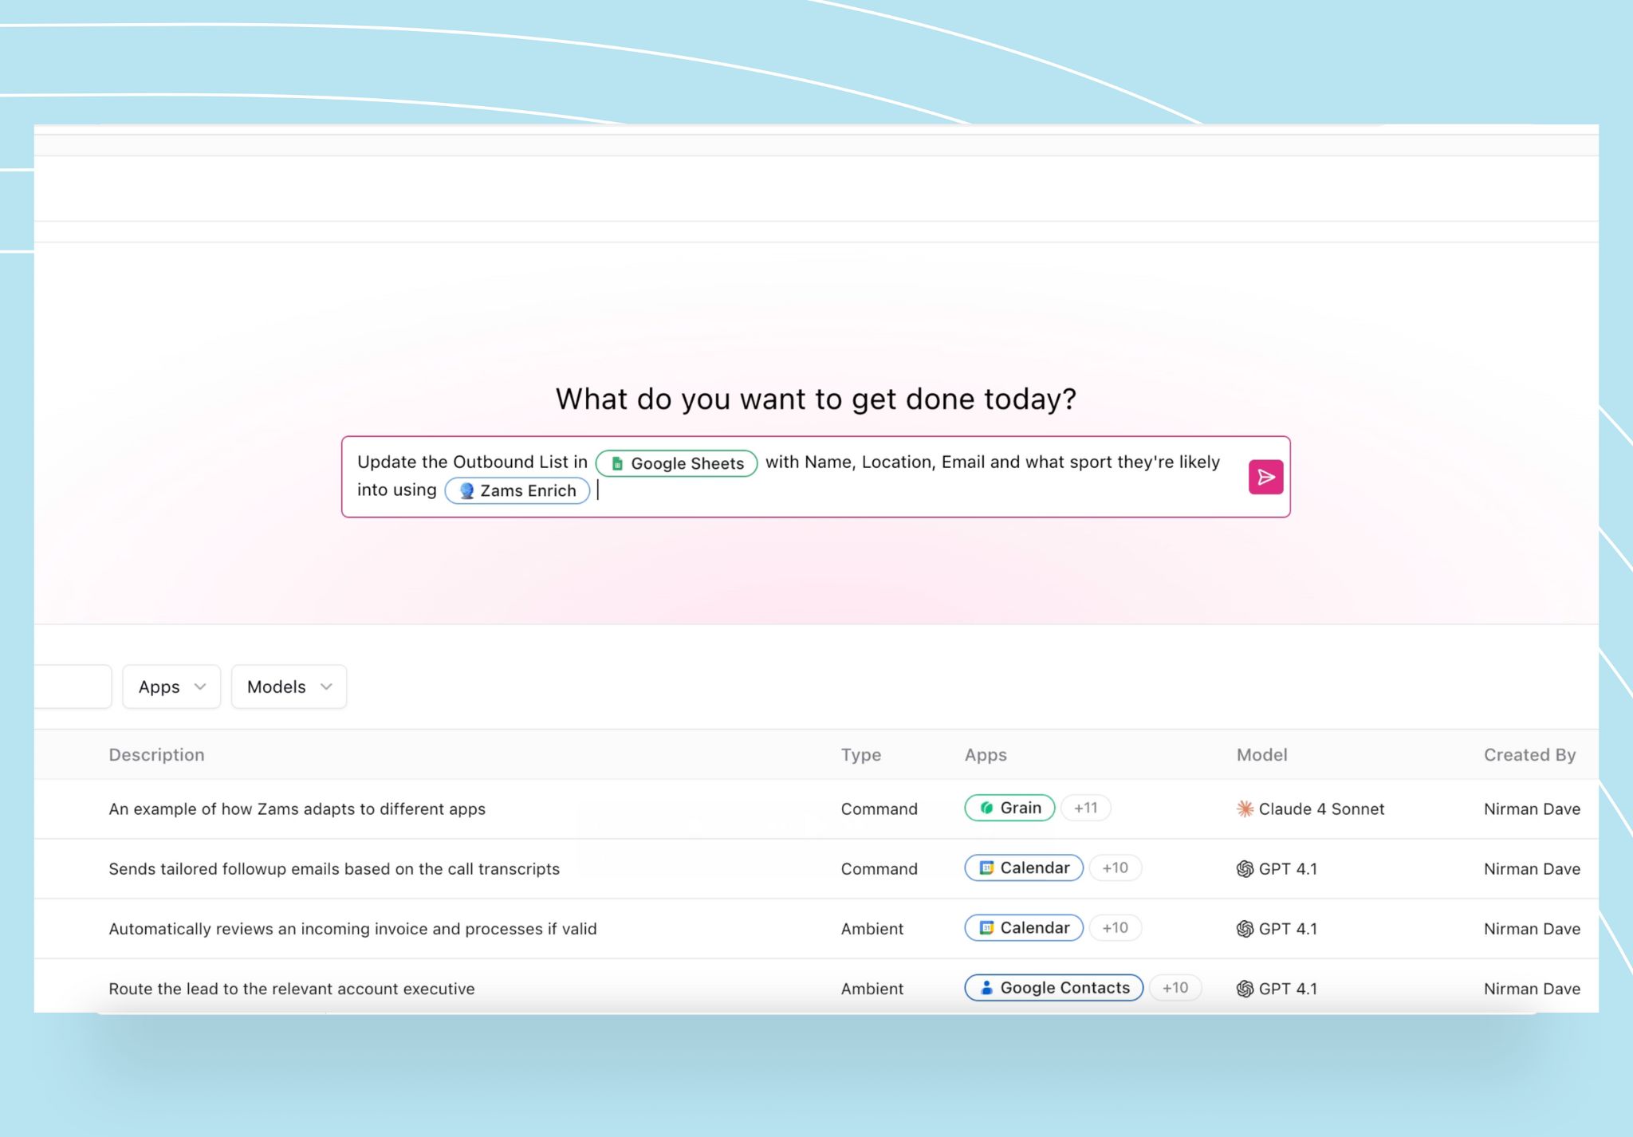Click the Claude 4 Sonnet model icon
The height and width of the screenshot is (1137, 1633).
pyautogui.click(x=1245, y=808)
